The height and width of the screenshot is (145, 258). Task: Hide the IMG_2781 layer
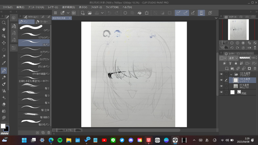click(x=221, y=86)
